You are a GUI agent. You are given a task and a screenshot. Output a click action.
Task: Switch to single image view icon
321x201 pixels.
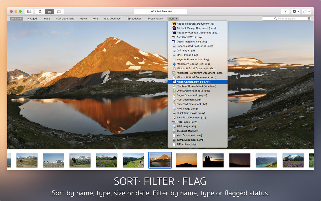58,11
